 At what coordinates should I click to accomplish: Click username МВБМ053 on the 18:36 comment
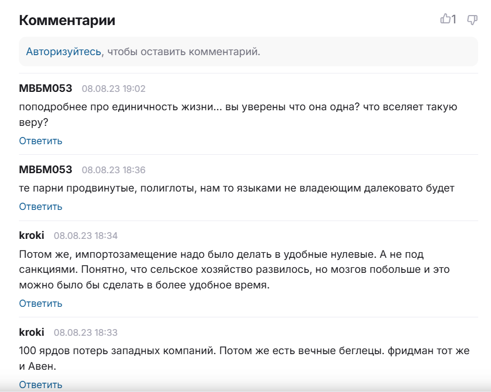click(46, 169)
